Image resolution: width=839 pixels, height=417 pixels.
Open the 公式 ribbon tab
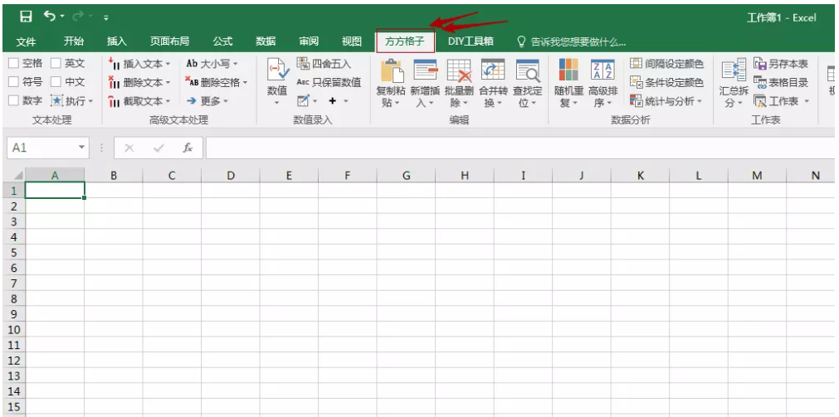point(222,41)
